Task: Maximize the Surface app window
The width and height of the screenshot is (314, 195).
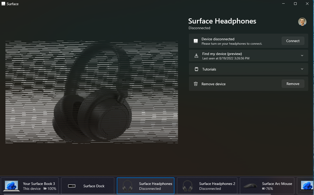Action: point(295,4)
